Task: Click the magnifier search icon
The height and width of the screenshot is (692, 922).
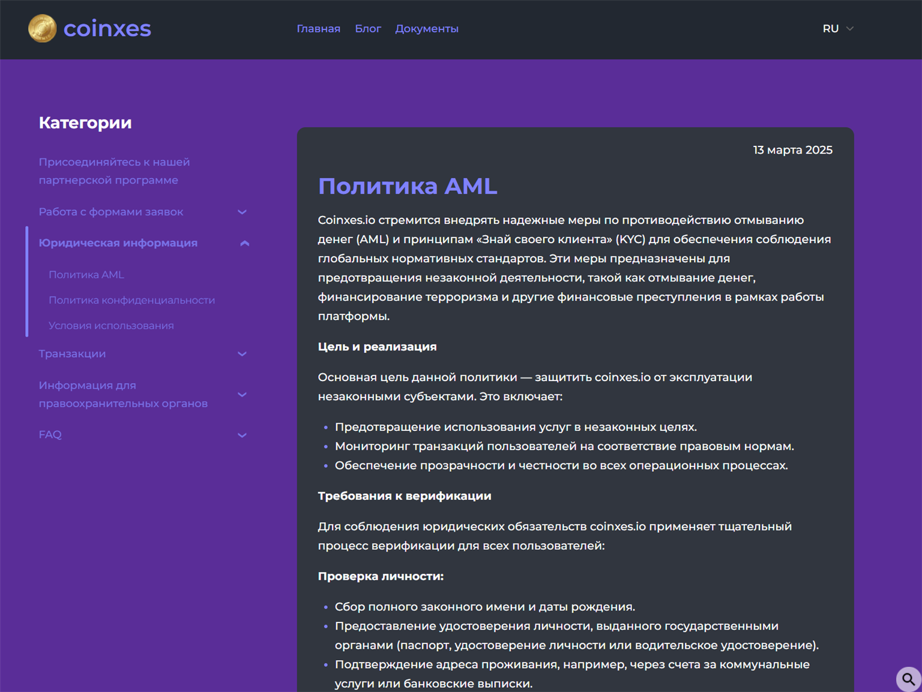Action: tap(909, 679)
